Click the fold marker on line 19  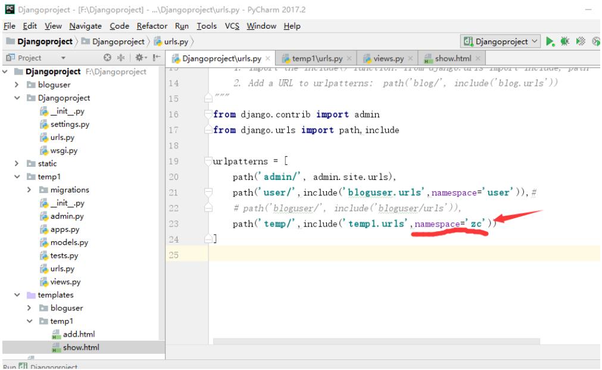click(x=208, y=161)
